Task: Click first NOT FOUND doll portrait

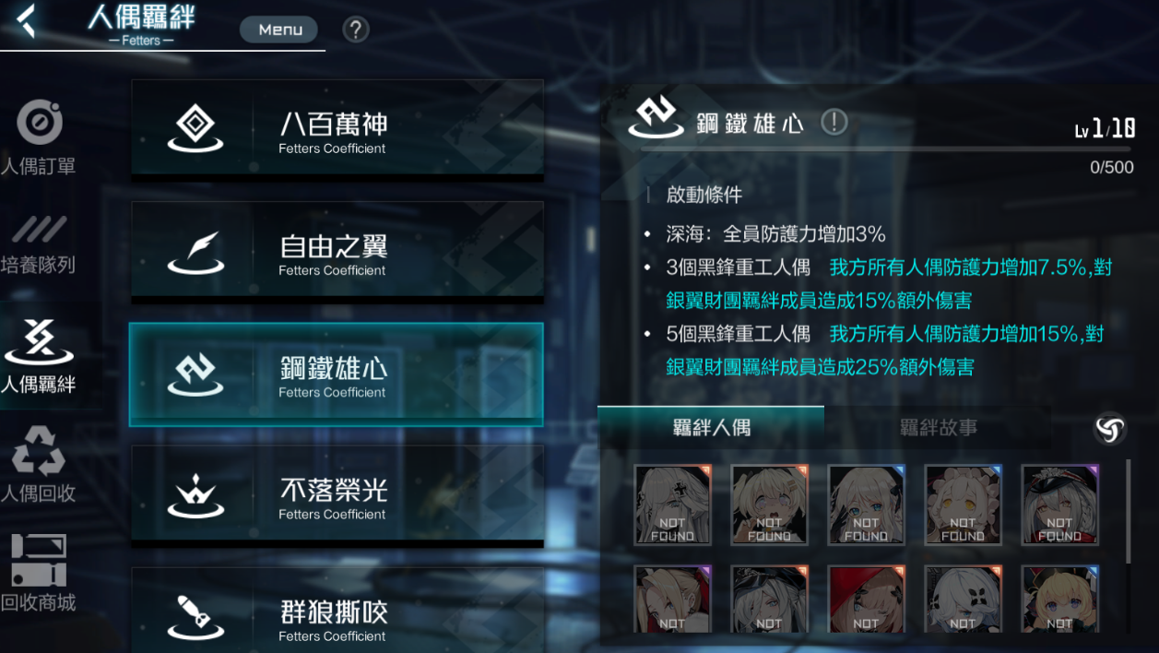Action: click(672, 504)
